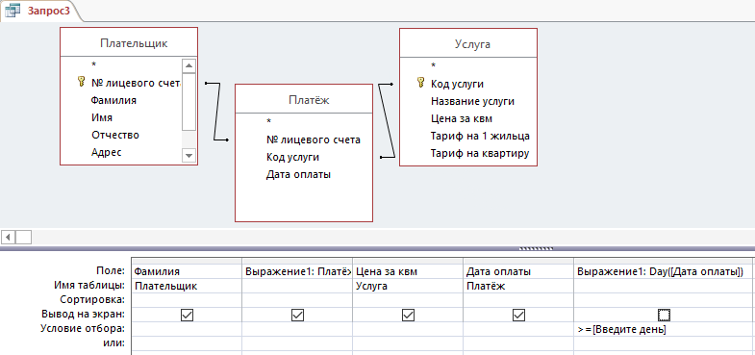The height and width of the screenshot is (355, 755).
Task: Click the Сортировка: row label
Action: 93,299
